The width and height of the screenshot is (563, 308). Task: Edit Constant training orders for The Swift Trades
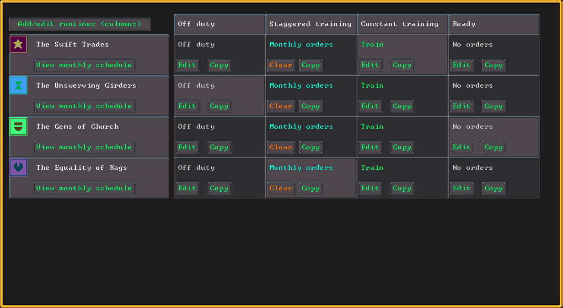pyautogui.click(x=370, y=65)
